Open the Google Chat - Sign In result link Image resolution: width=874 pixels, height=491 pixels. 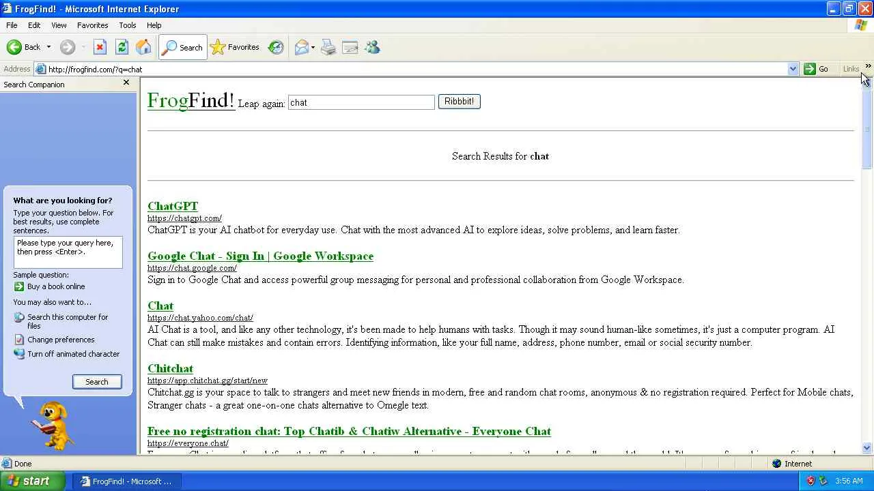coord(260,256)
